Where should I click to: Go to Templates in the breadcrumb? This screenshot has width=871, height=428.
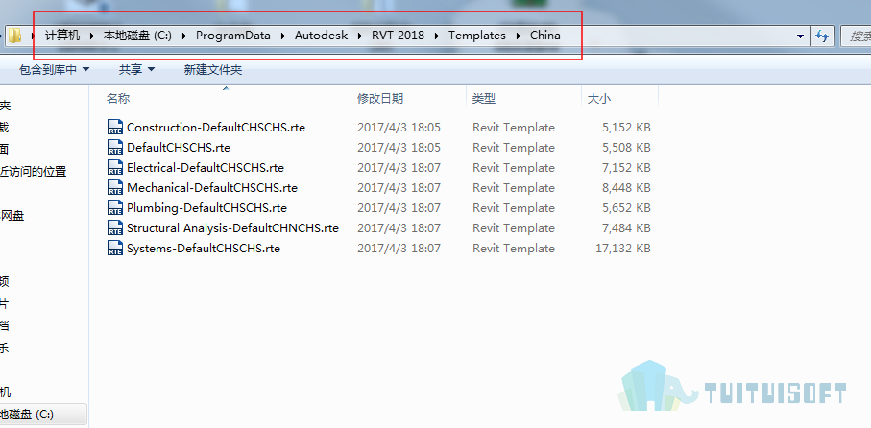point(477,36)
